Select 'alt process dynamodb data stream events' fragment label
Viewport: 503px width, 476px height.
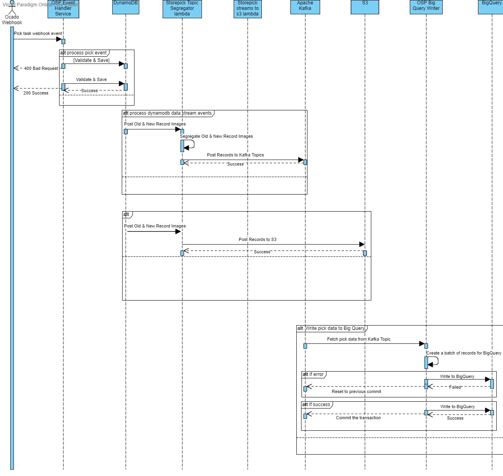168,113
